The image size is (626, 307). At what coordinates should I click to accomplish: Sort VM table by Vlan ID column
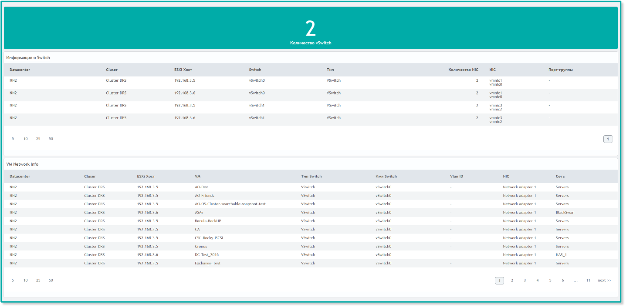click(x=457, y=177)
